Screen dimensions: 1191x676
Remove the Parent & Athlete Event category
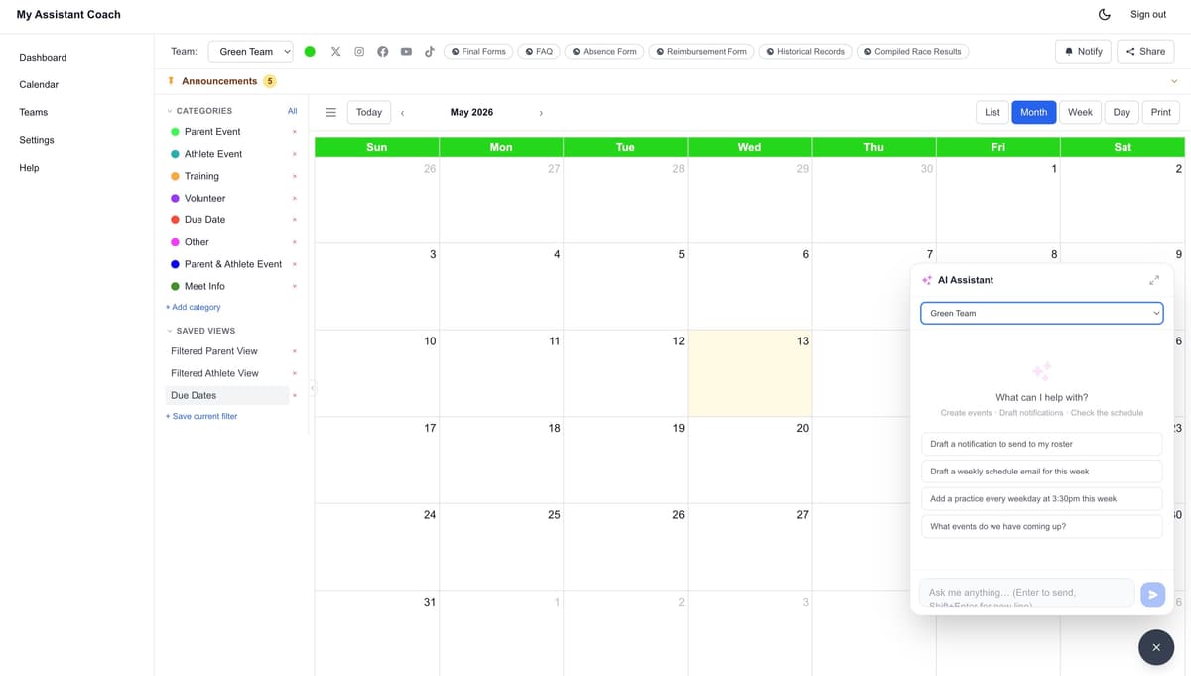point(295,264)
